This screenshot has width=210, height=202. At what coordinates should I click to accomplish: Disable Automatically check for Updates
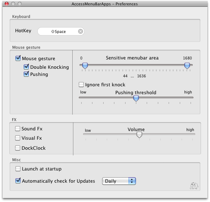coord(18,181)
